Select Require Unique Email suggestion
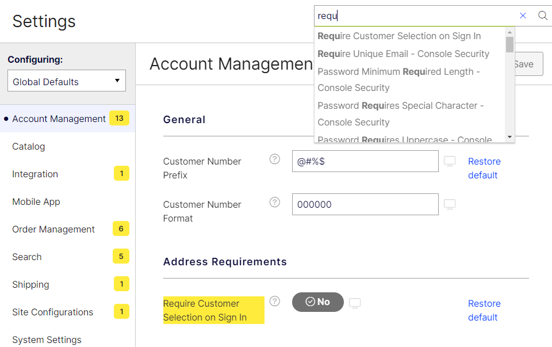Image resolution: width=552 pixels, height=347 pixels. (404, 54)
